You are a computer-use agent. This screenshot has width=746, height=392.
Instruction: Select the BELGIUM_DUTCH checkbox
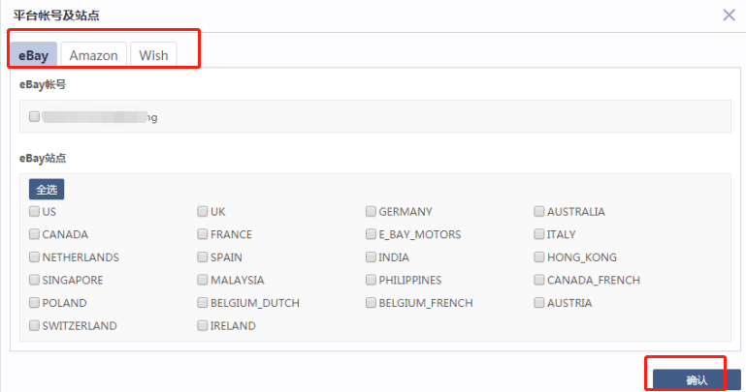203,302
